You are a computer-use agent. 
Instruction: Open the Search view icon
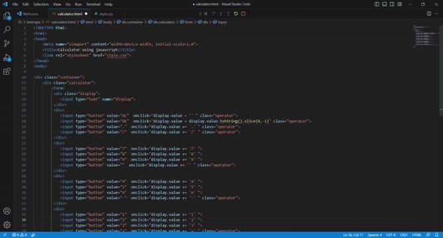(x=7, y=29)
